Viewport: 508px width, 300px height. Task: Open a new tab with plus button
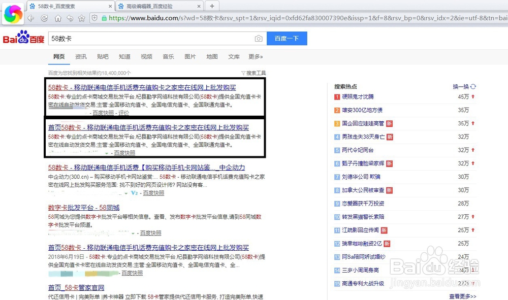[x=212, y=6]
